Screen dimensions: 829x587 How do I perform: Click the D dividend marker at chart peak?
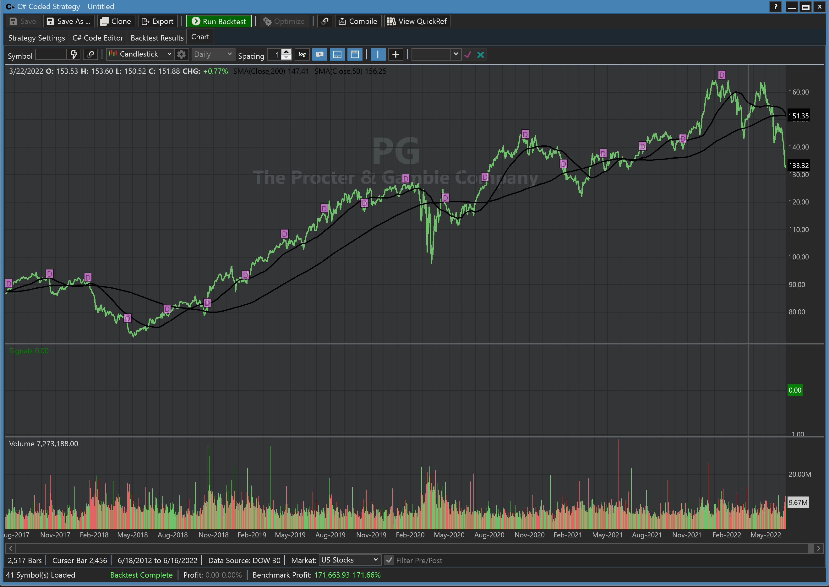[722, 75]
